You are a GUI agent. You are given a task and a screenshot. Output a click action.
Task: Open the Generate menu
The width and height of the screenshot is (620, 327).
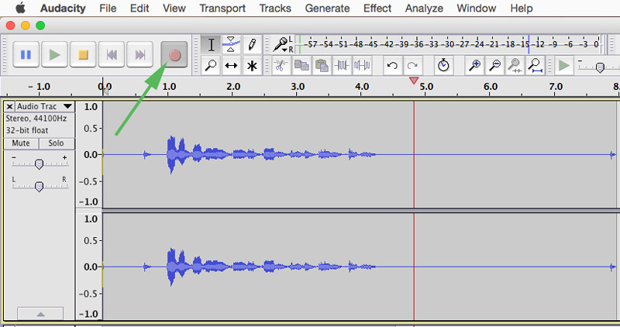[x=327, y=9]
